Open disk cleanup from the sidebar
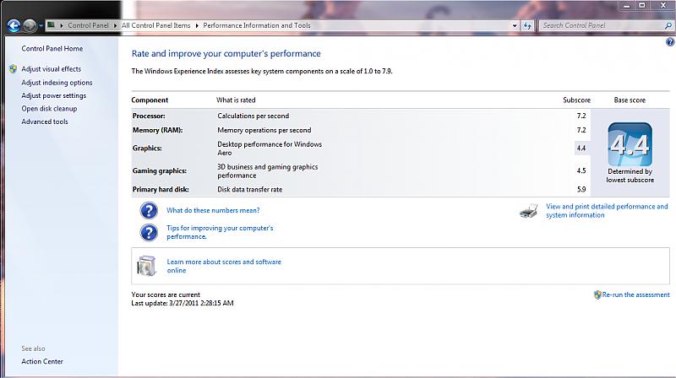This screenshot has width=676, height=378. point(49,109)
